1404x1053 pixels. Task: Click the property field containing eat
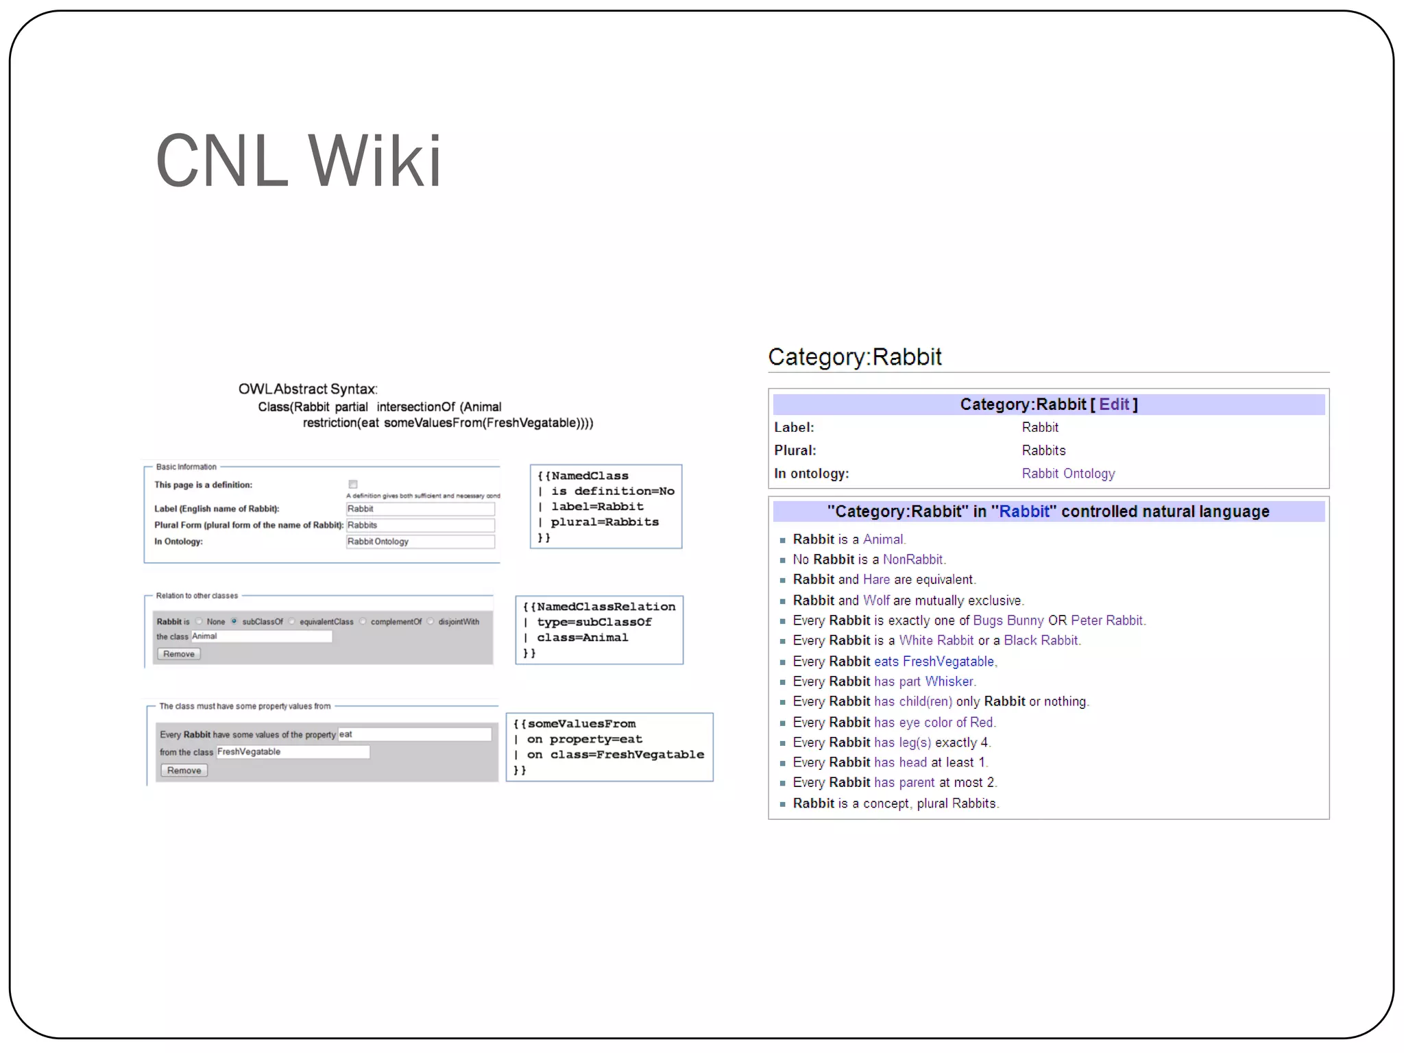coord(415,734)
